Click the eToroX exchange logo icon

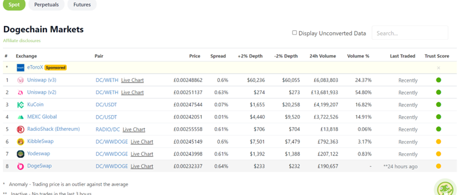click(20, 68)
